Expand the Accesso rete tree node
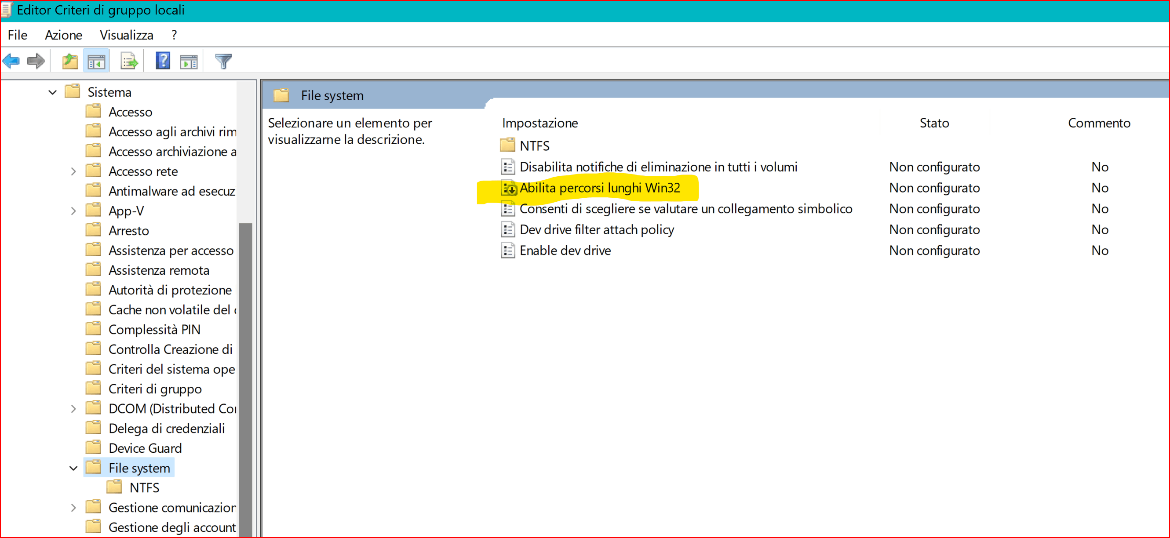This screenshot has height=538, width=1170. click(73, 171)
